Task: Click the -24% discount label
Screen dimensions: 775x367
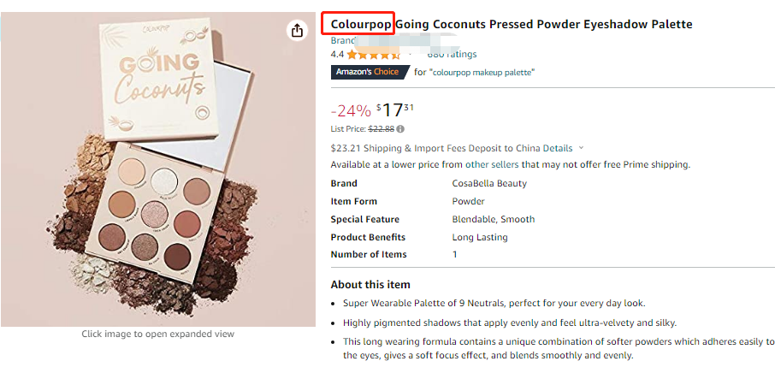Action: pyautogui.click(x=351, y=111)
